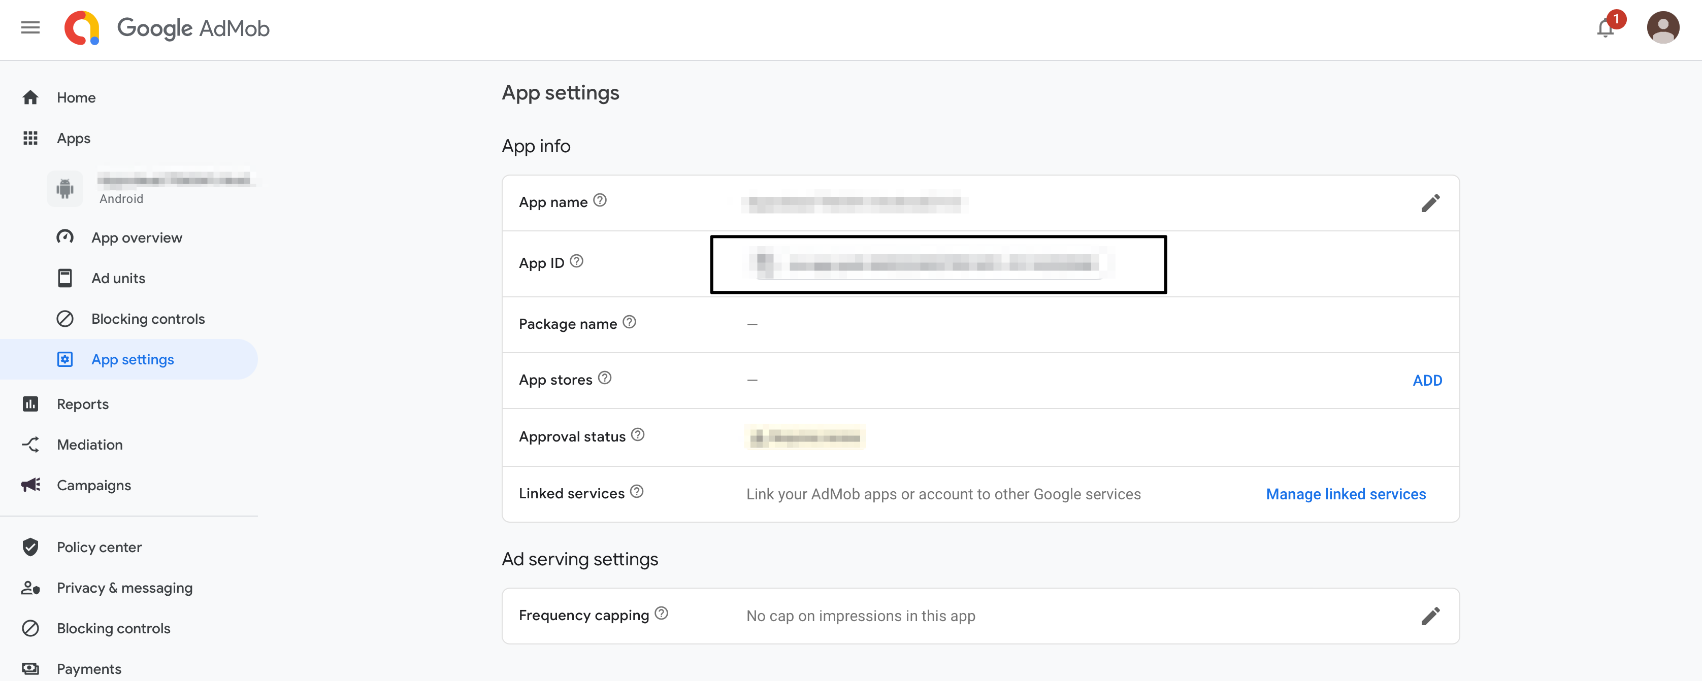Click the Mediation icon
1702x681 pixels.
(x=30, y=445)
